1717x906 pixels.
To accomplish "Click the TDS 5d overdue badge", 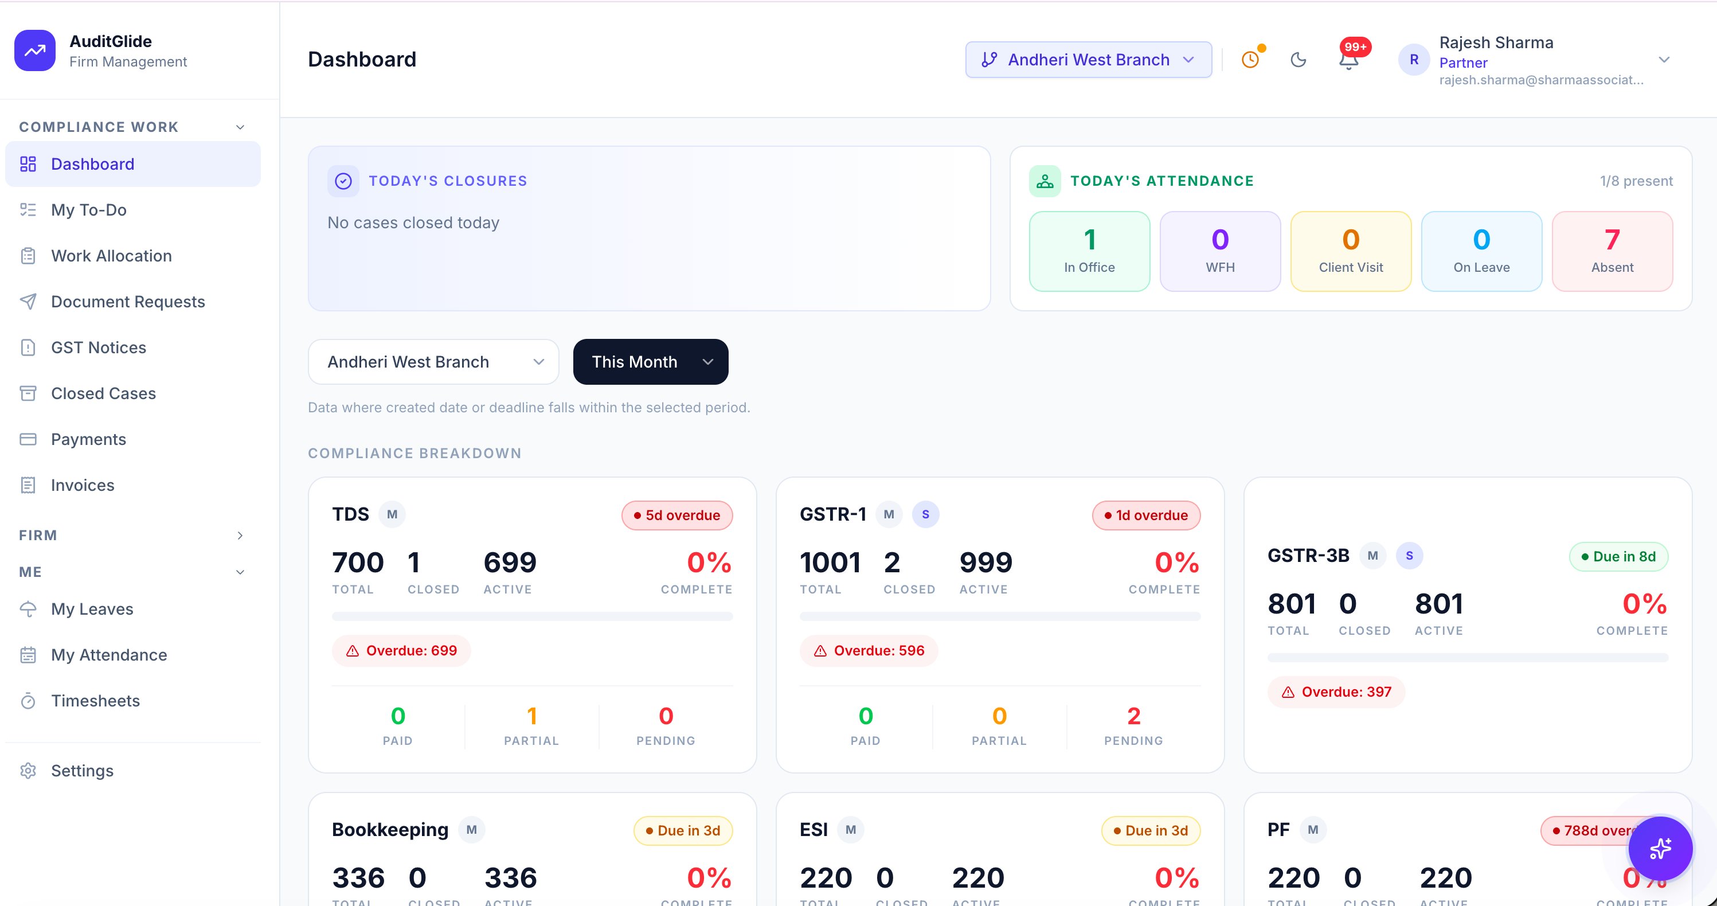I will (x=676, y=516).
